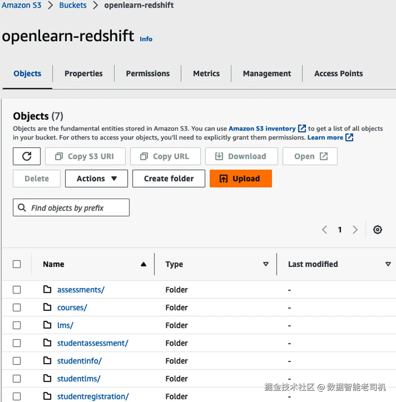396x402 pixels.
Task: Go to previous page arrow
Action: pos(324,230)
